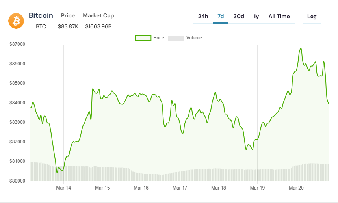Click the Mar 15 date label
Viewport: 338px width, 203px height.
click(x=102, y=188)
